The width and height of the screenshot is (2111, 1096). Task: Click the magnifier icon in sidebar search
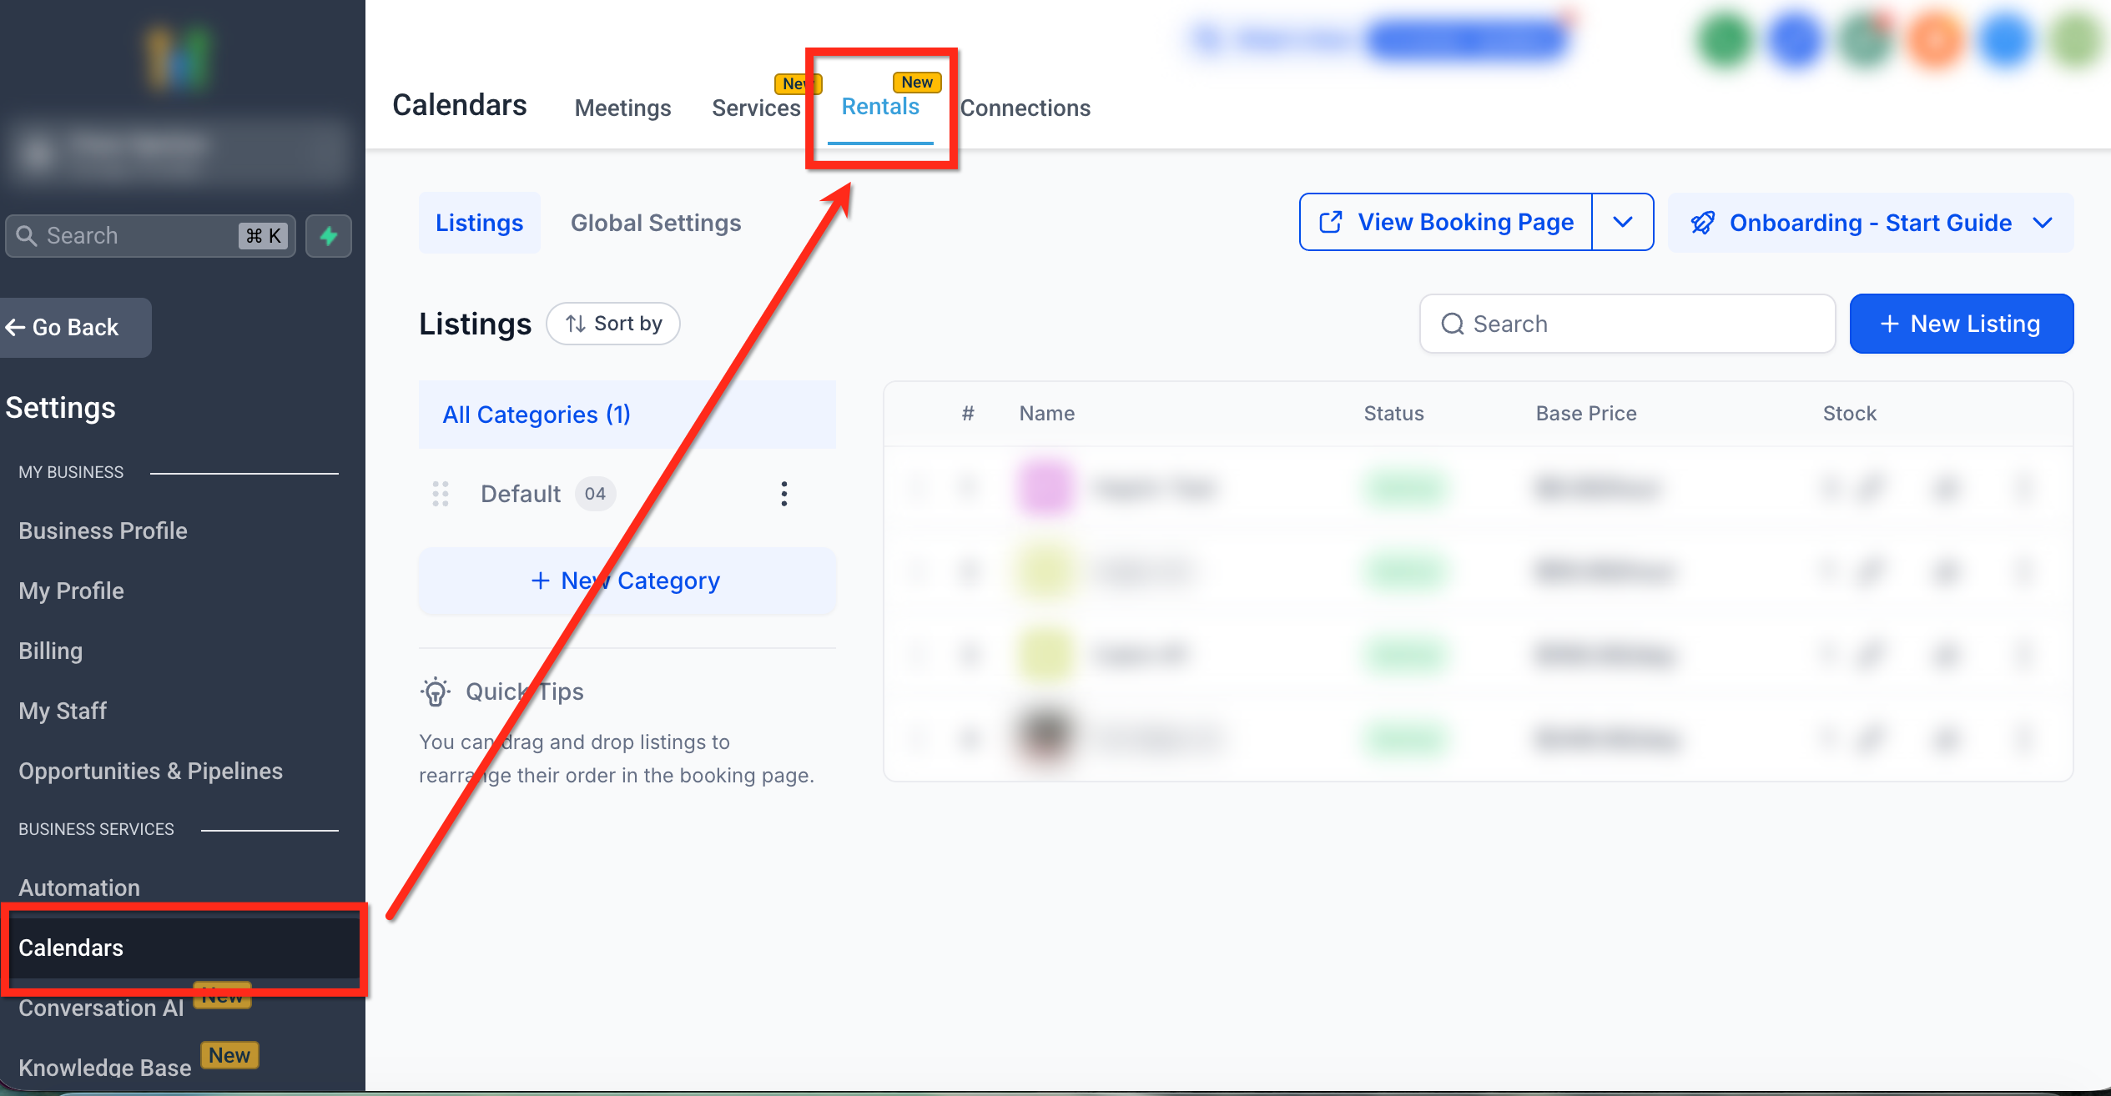coord(27,236)
